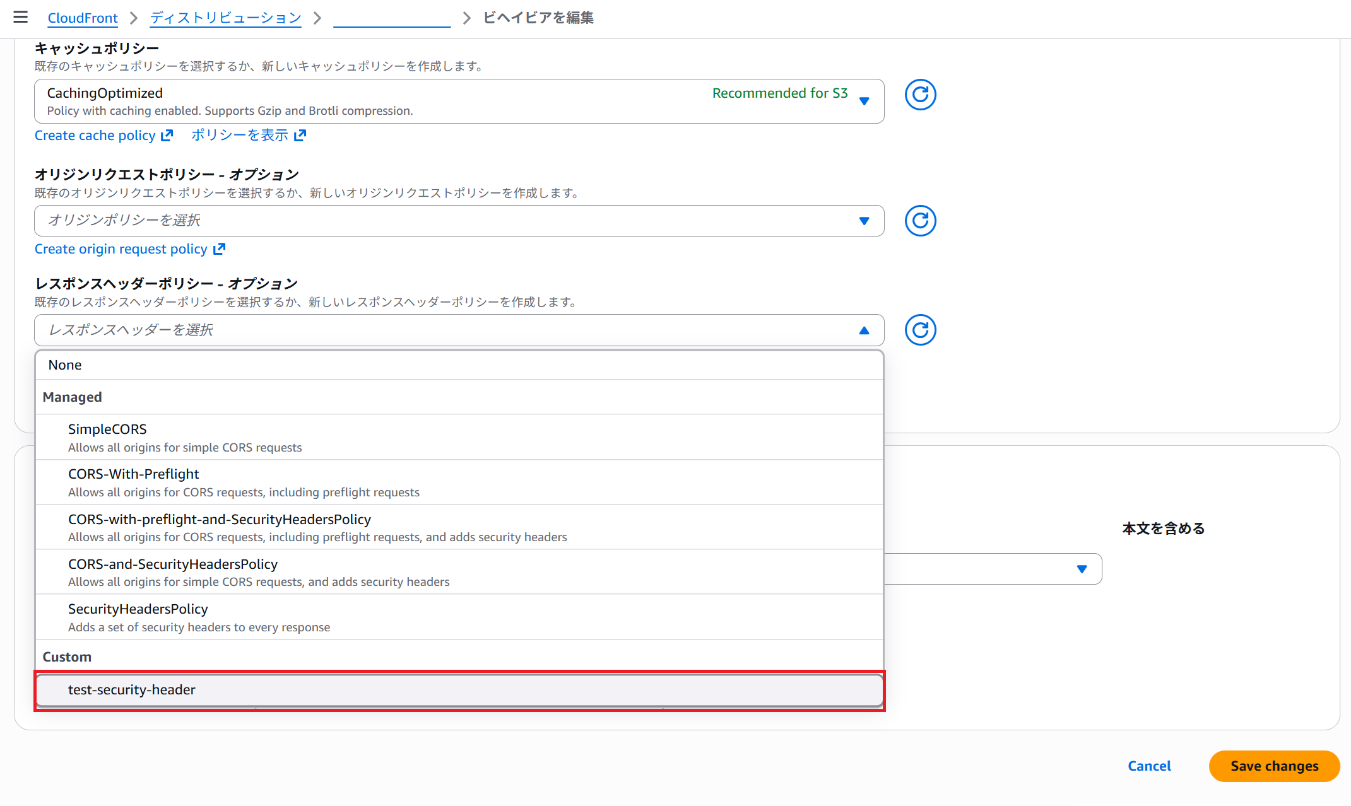The width and height of the screenshot is (1351, 806).
Task: Refresh the origin request policy list
Action: pos(920,221)
